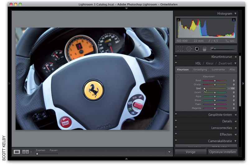Select the Crop Overlay tool
249x165 pixels.
[181, 49]
